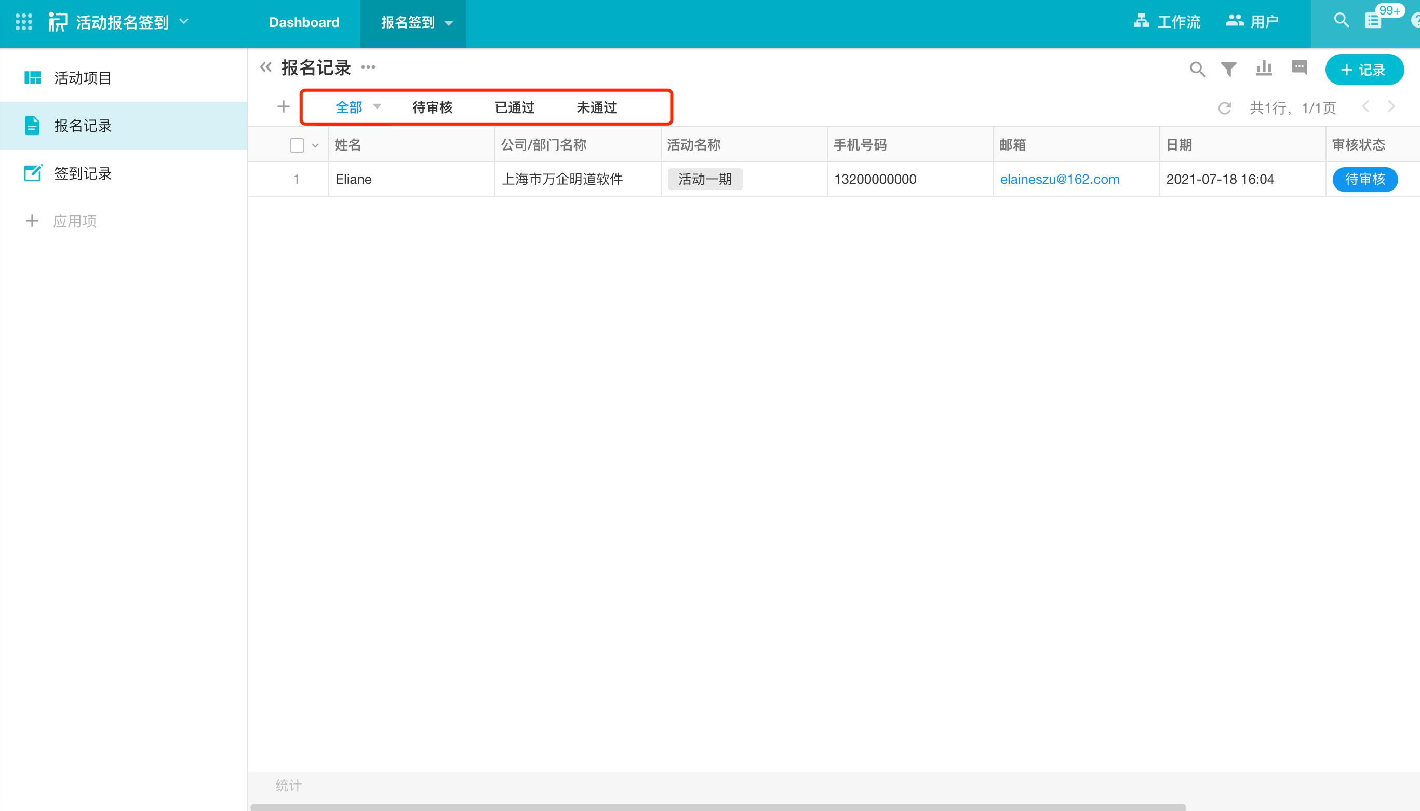The image size is (1420, 811).
Task: Open the statistics bar chart icon
Action: pos(1264,69)
